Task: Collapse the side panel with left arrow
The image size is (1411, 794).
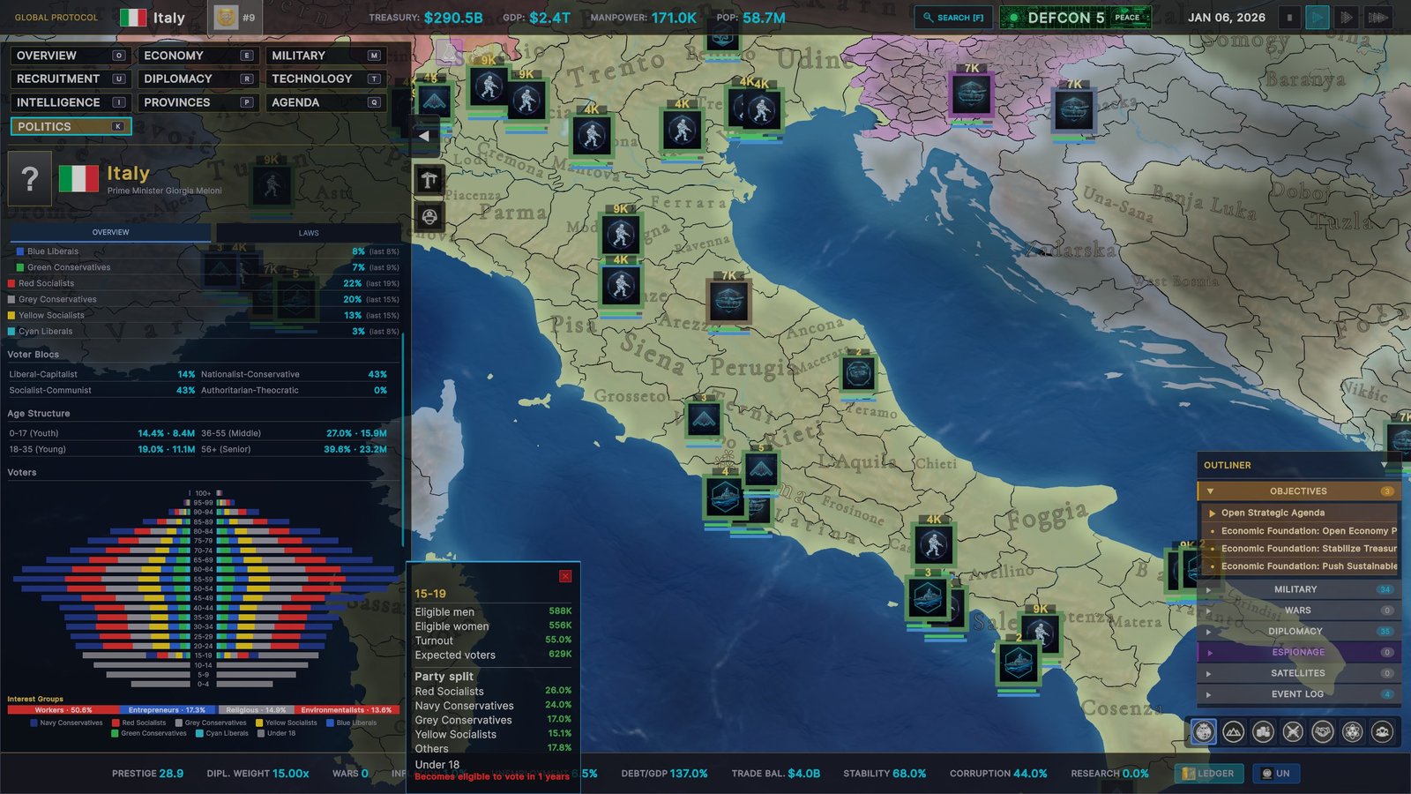Action: 424,136
